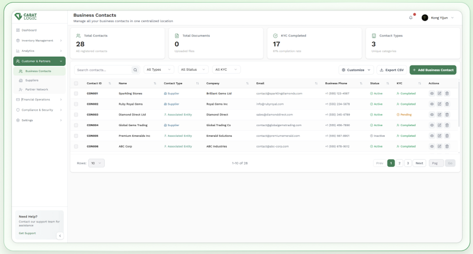
Task: Click the Add Business Contact button
Action: 433,70
